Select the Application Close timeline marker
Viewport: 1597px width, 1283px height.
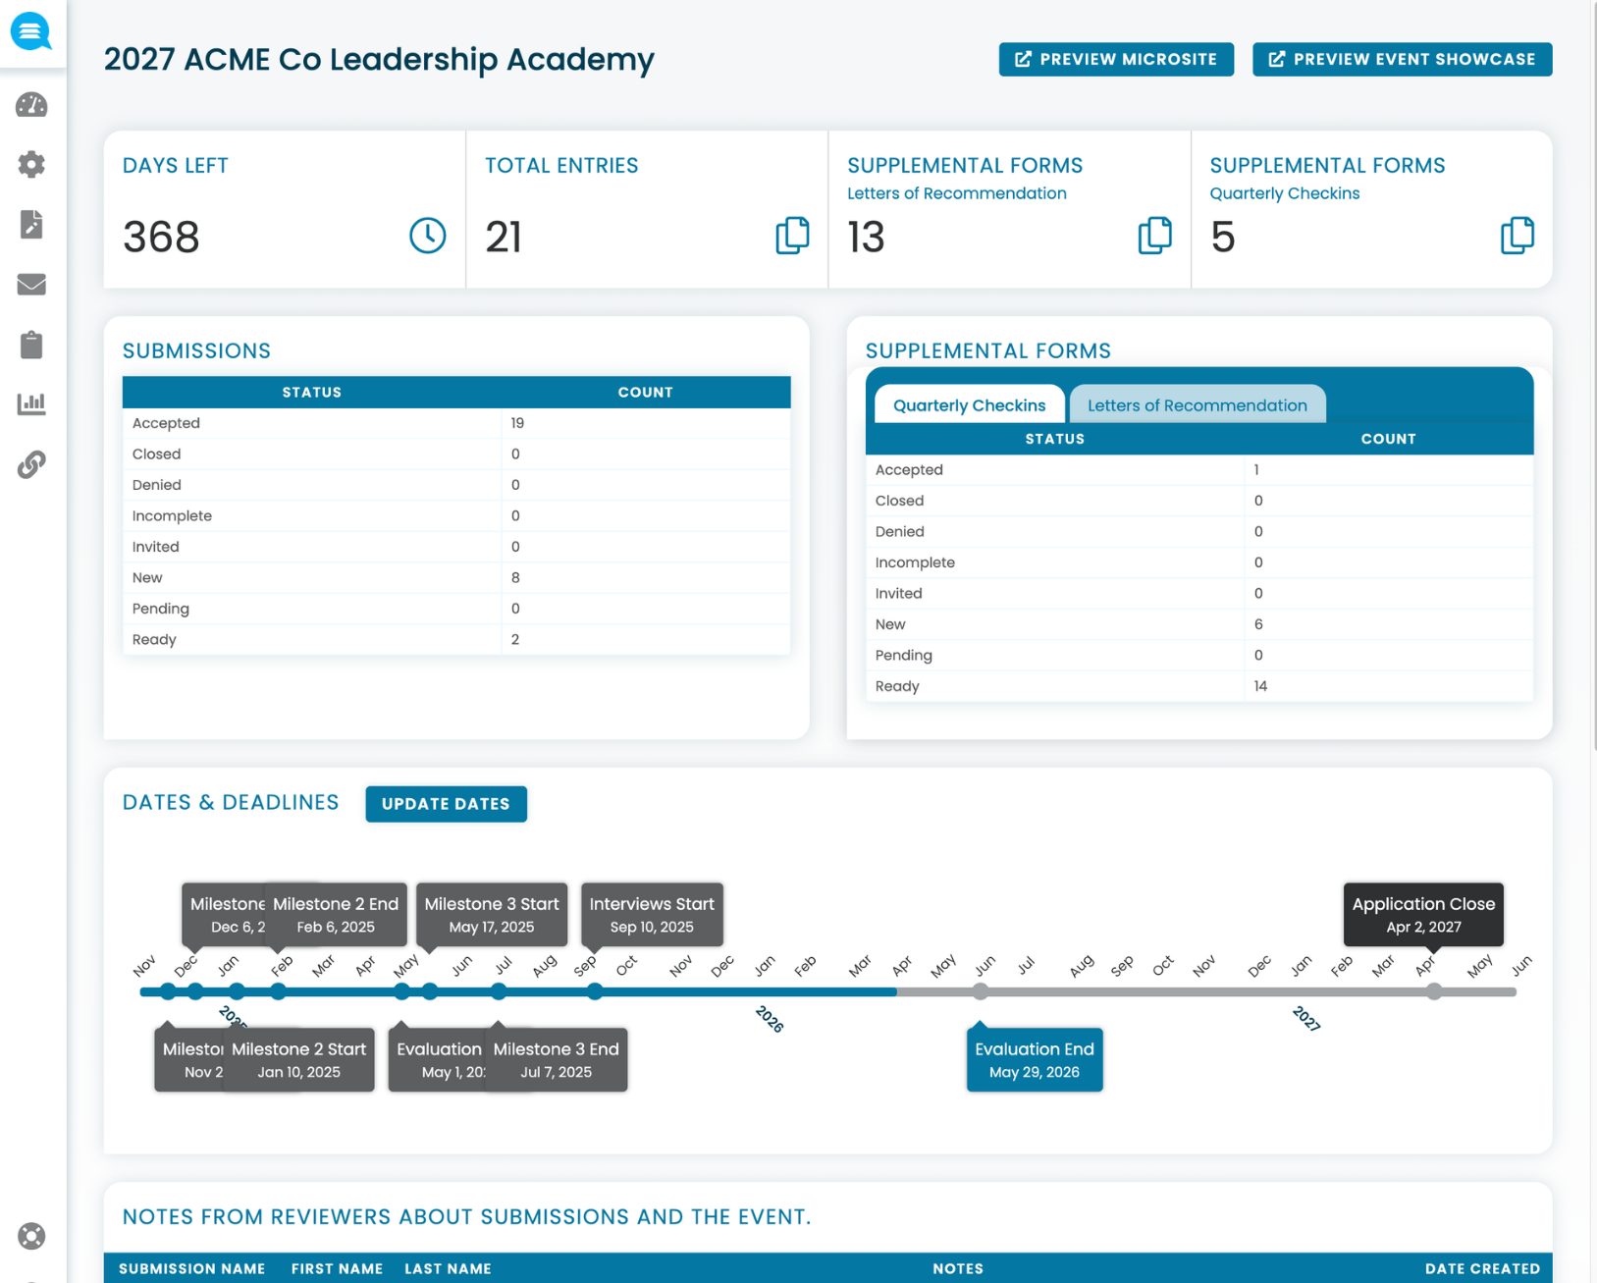coord(1422,915)
